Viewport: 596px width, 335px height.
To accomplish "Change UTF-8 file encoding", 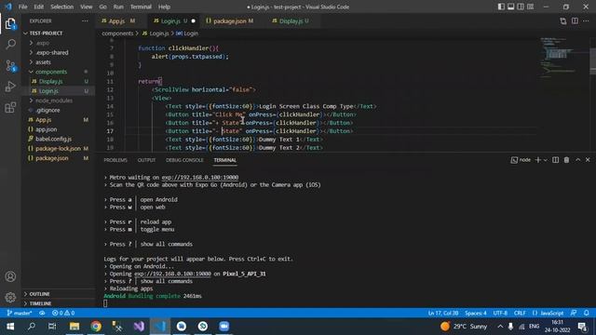I will 500,313.
